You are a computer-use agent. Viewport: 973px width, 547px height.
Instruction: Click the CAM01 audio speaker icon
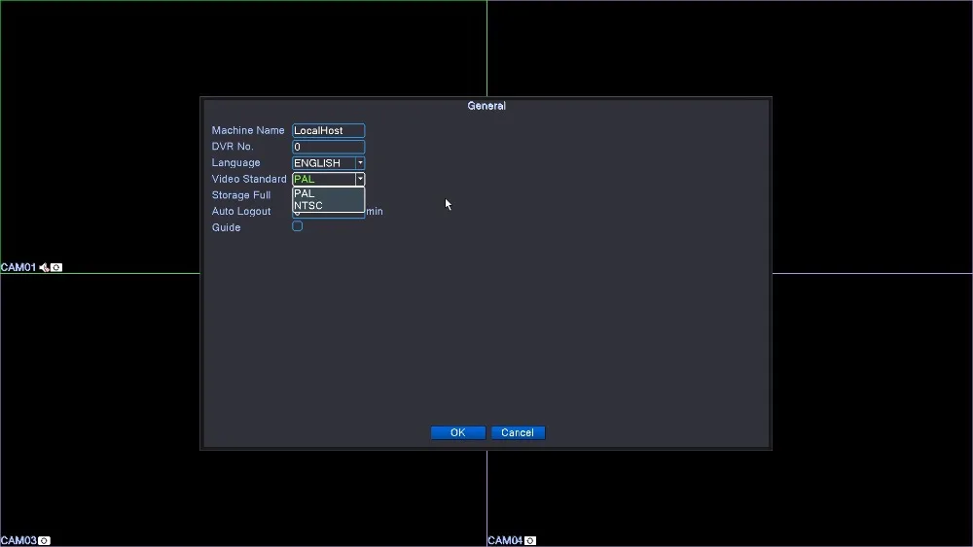44,267
